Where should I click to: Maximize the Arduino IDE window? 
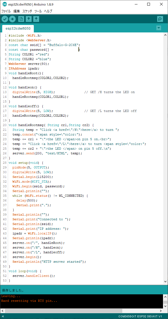click(149, 4)
